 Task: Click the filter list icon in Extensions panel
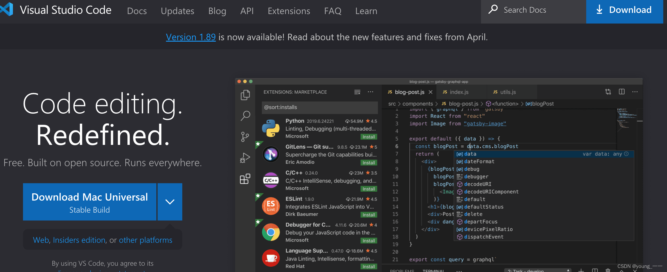click(x=357, y=92)
